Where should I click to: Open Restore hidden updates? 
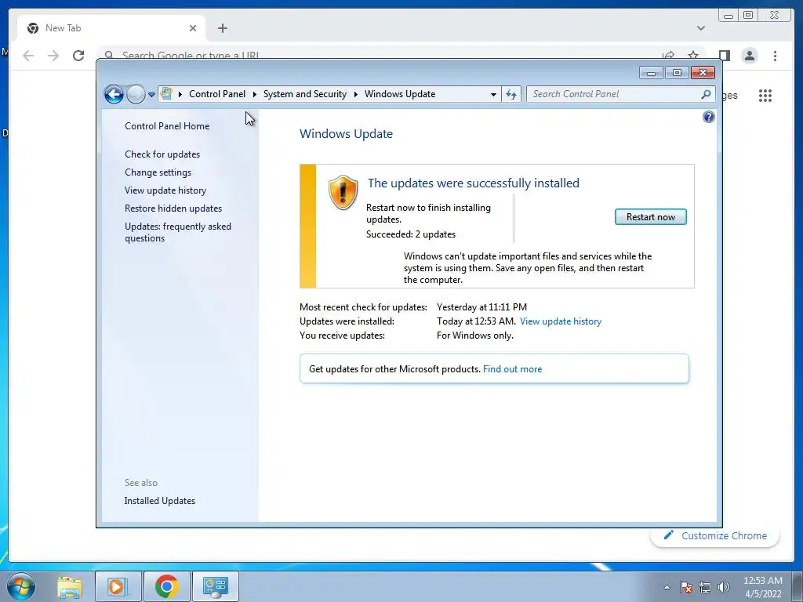(x=173, y=209)
